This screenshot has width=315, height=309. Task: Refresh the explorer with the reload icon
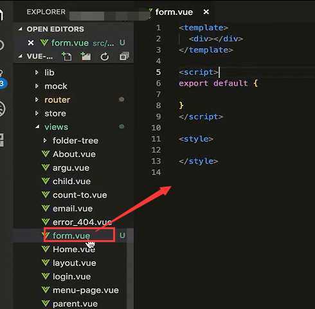[105, 57]
